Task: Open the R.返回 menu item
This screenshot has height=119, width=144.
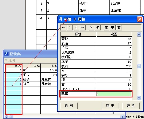Action: pos(10,60)
